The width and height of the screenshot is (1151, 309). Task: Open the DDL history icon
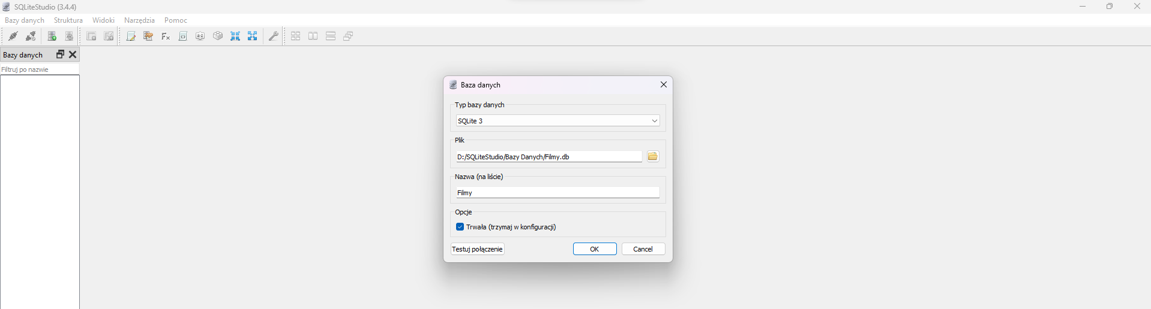(x=148, y=37)
